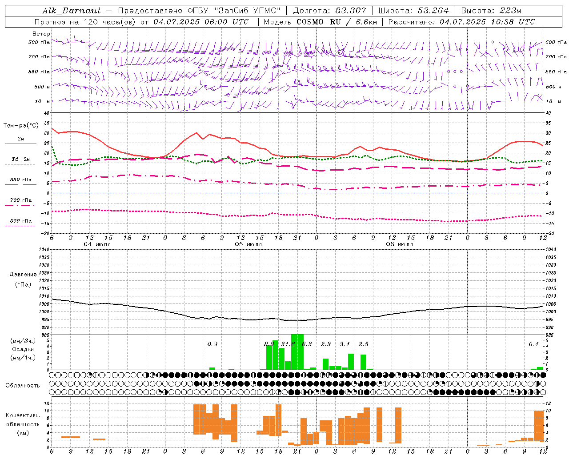Click the 6.3 precipitation total value
The image size is (569, 455).
point(307,344)
